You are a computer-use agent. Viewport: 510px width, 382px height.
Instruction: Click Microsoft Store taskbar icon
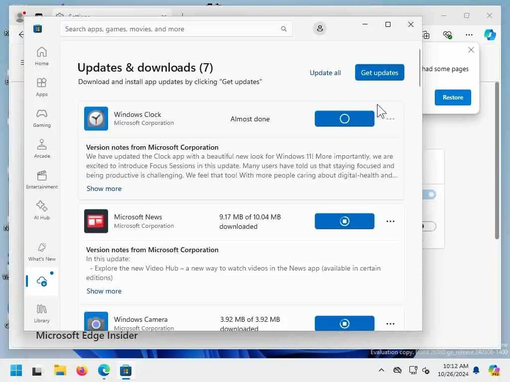(126, 370)
